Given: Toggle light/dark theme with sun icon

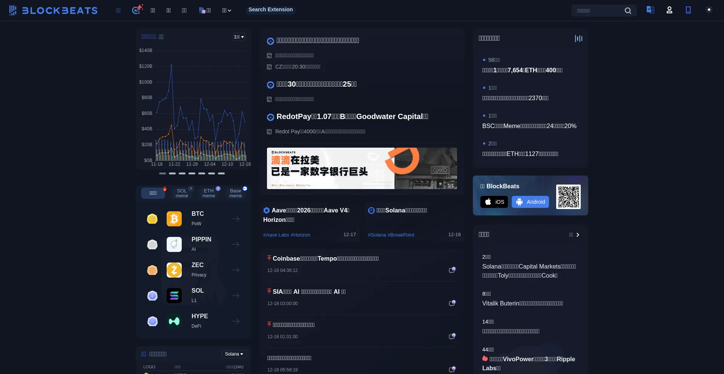Looking at the screenshot, I should coord(709,10).
